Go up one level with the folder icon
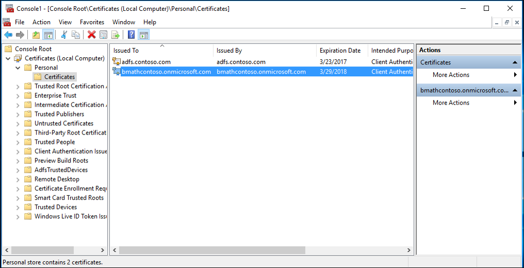 coord(36,35)
